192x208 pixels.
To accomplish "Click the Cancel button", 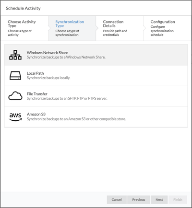I will point(117,199).
